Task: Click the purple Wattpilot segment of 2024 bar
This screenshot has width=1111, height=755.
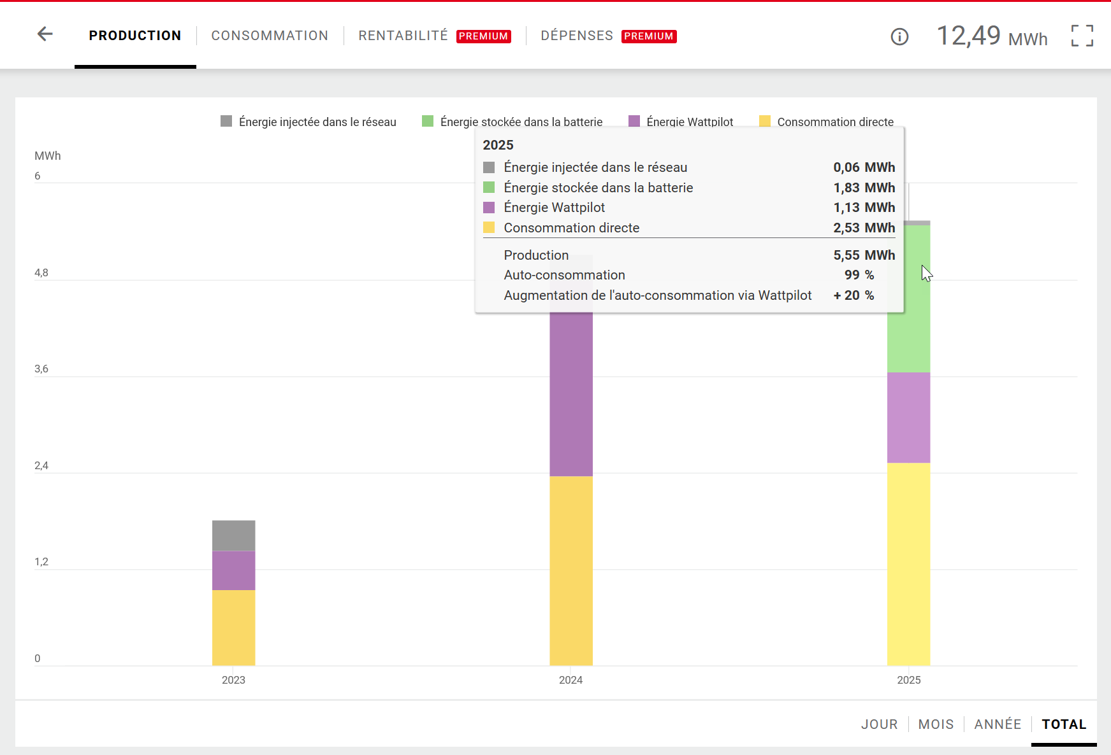Action: [571, 395]
